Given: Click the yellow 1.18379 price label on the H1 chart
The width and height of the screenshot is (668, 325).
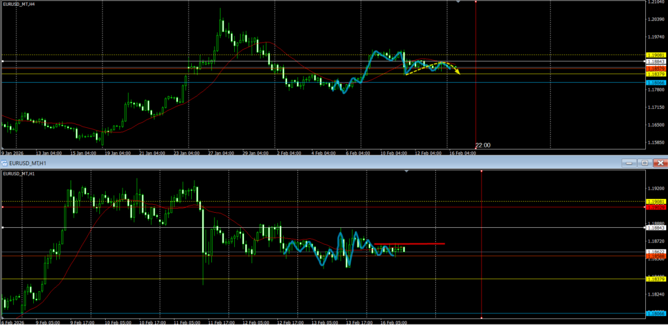Looking at the screenshot, I should click(x=655, y=279).
